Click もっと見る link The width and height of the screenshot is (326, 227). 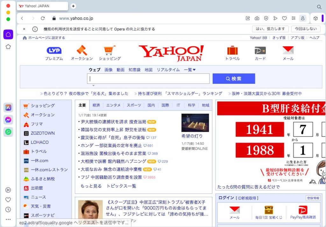91,186
